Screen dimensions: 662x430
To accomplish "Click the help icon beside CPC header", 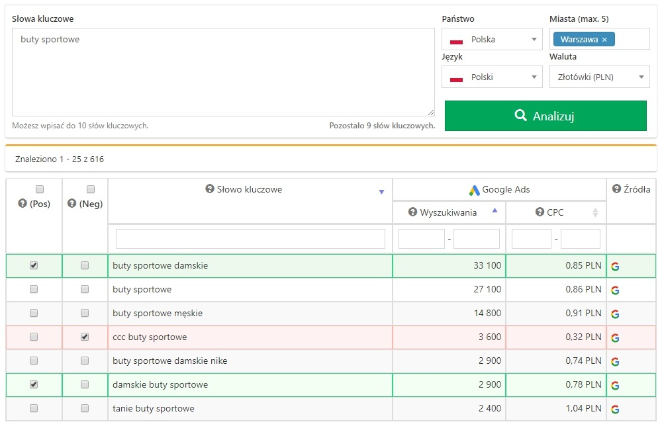I will [x=540, y=213].
